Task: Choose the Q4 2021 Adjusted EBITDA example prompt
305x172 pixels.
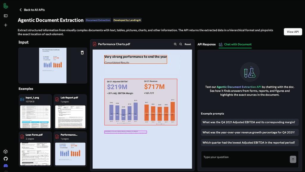Action: point(250,122)
